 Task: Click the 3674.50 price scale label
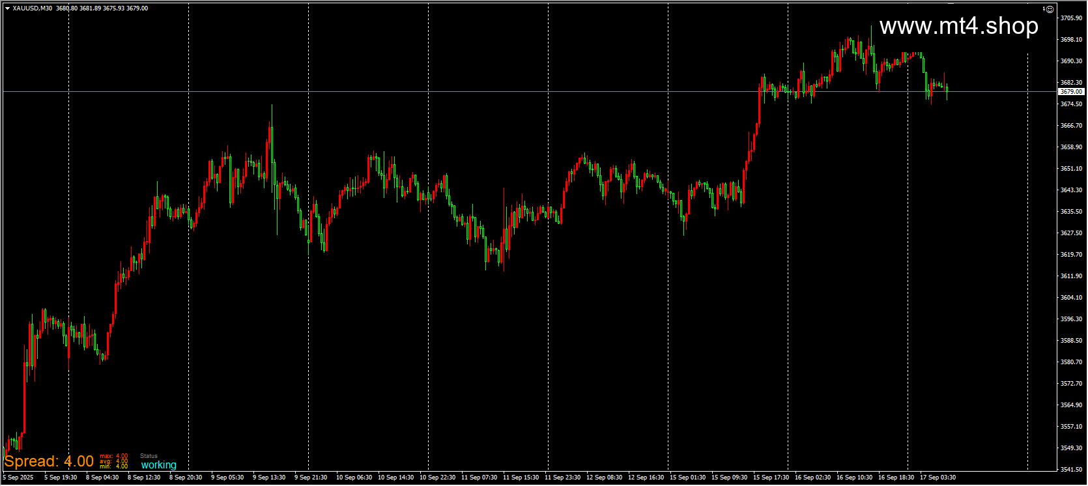(1071, 104)
